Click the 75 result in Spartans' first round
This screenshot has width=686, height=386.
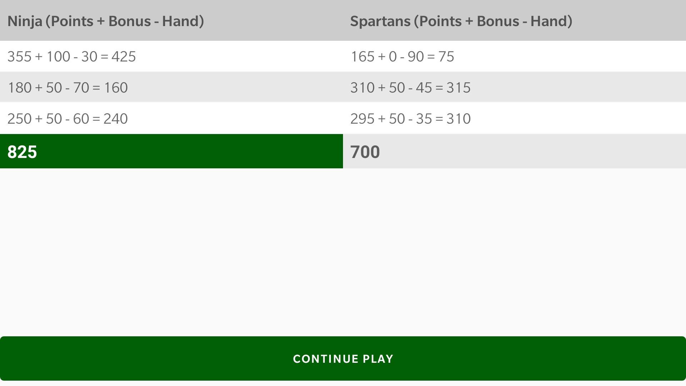[x=446, y=56]
